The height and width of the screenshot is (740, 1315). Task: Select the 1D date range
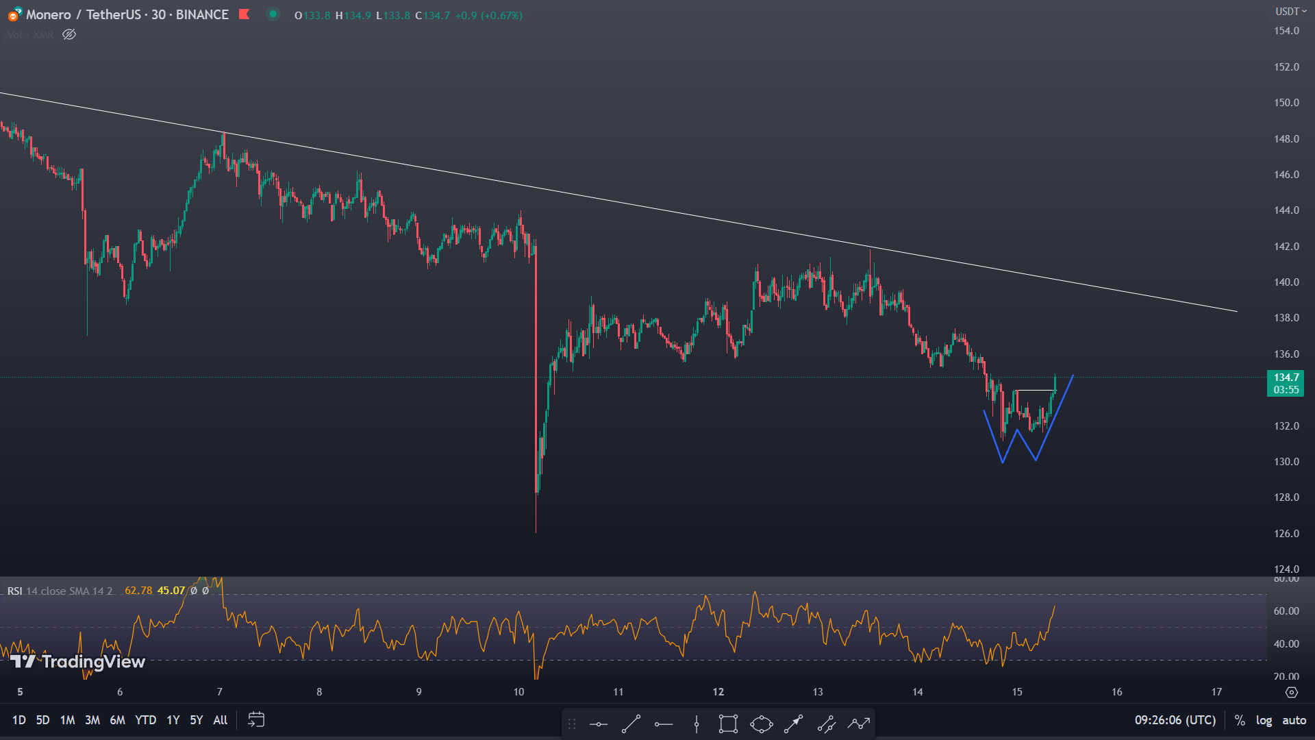click(19, 720)
